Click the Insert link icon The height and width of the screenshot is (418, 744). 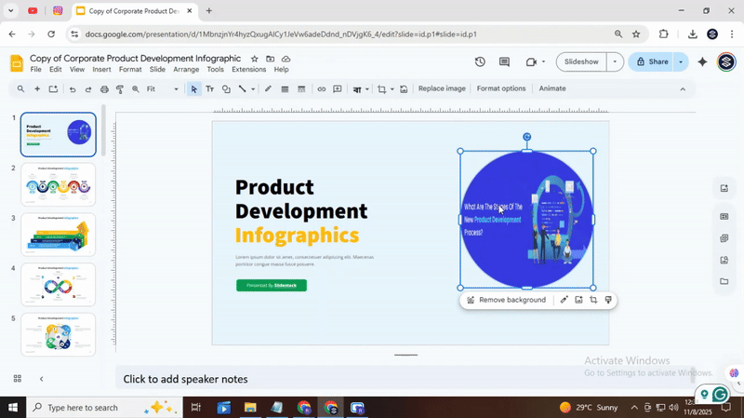click(322, 89)
